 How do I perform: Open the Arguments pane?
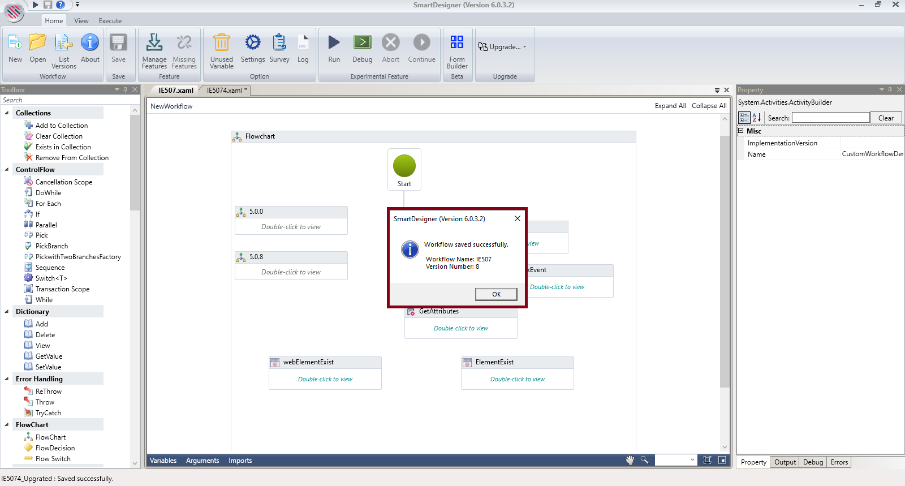(202, 461)
